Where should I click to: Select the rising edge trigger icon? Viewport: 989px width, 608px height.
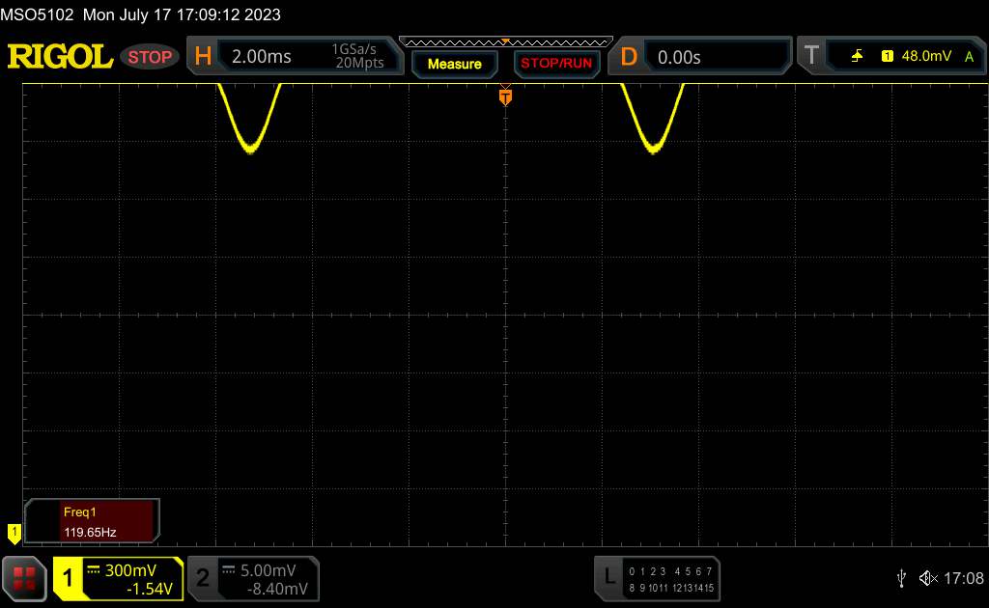857,57
